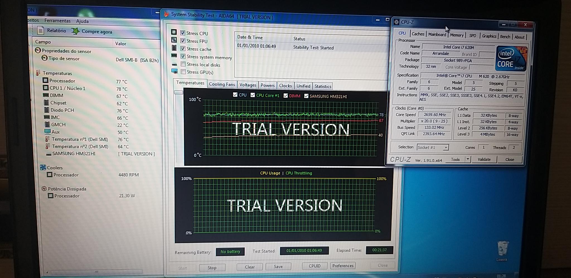Enable Stress GPU(s) checkbox
The width and height of the screenshot is (571, 278).
183,72
